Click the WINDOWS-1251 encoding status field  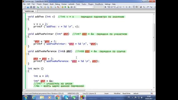point(73,93)
